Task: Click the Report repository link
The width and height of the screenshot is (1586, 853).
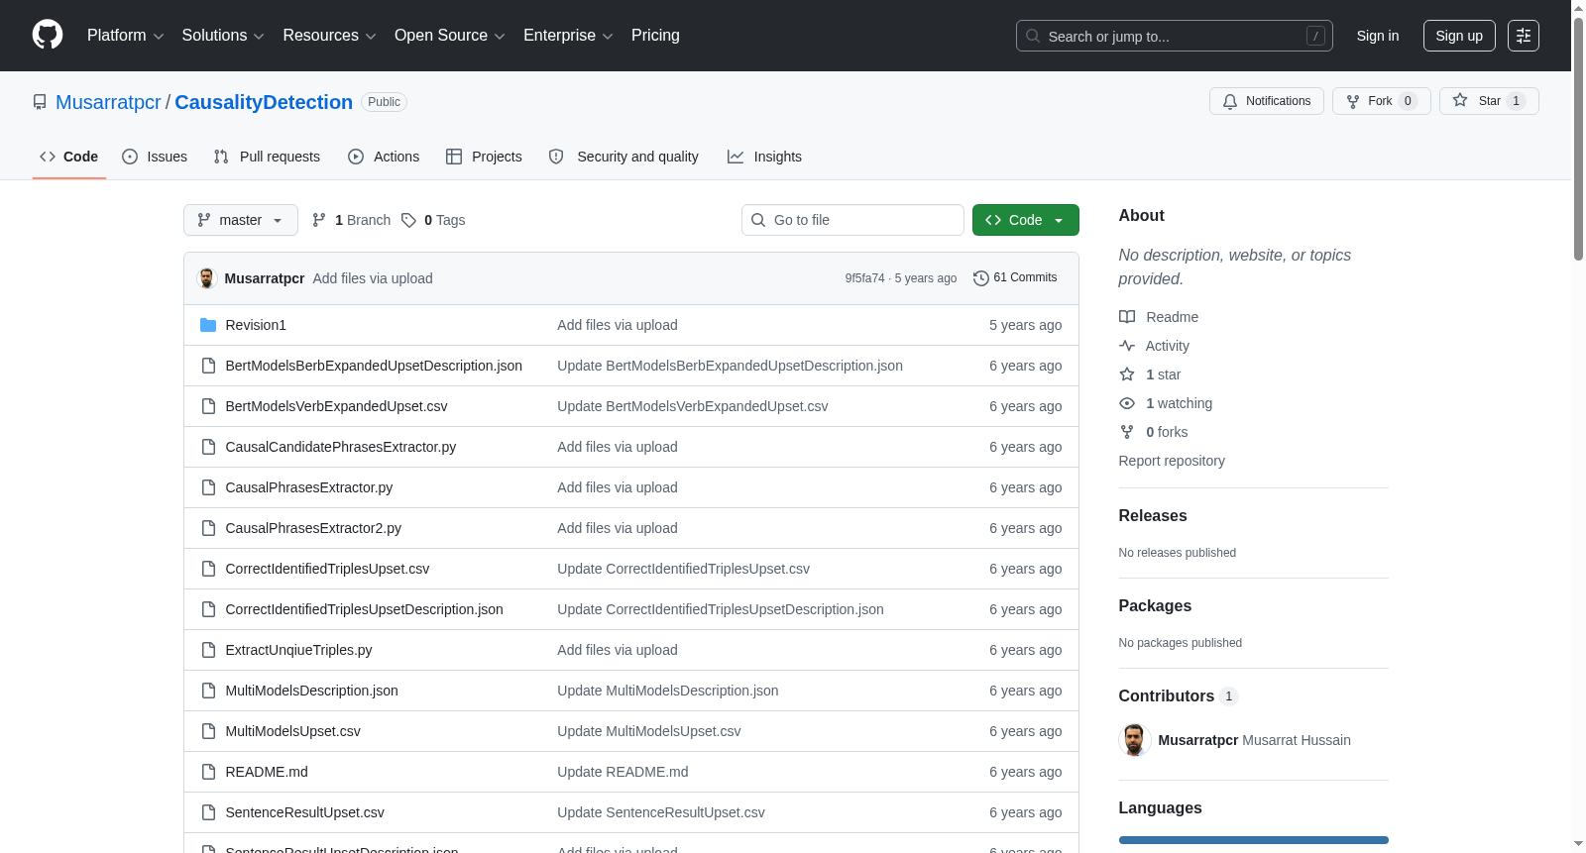Action: (x=1172, y=461)
